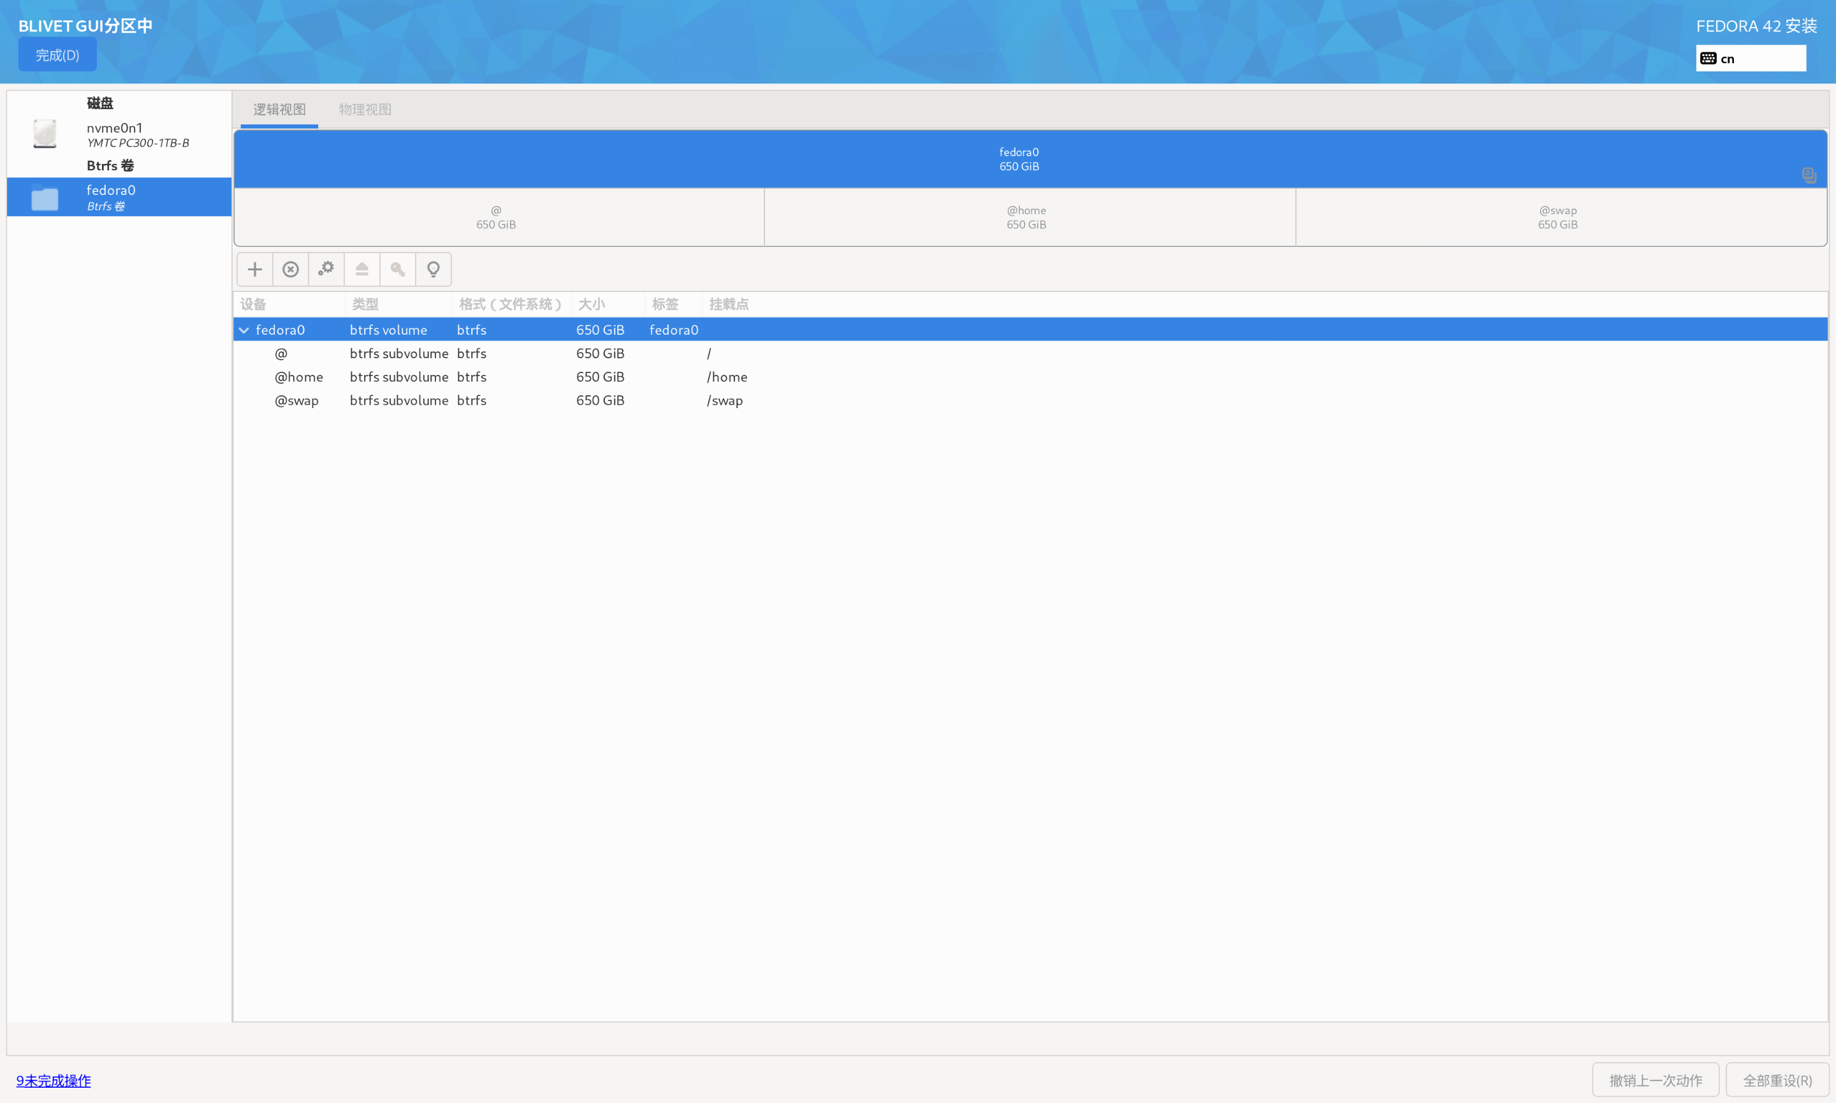Click the cn keyboard layout indicator
The image size is (1836, 1103).
click(x=1728, y=57)
